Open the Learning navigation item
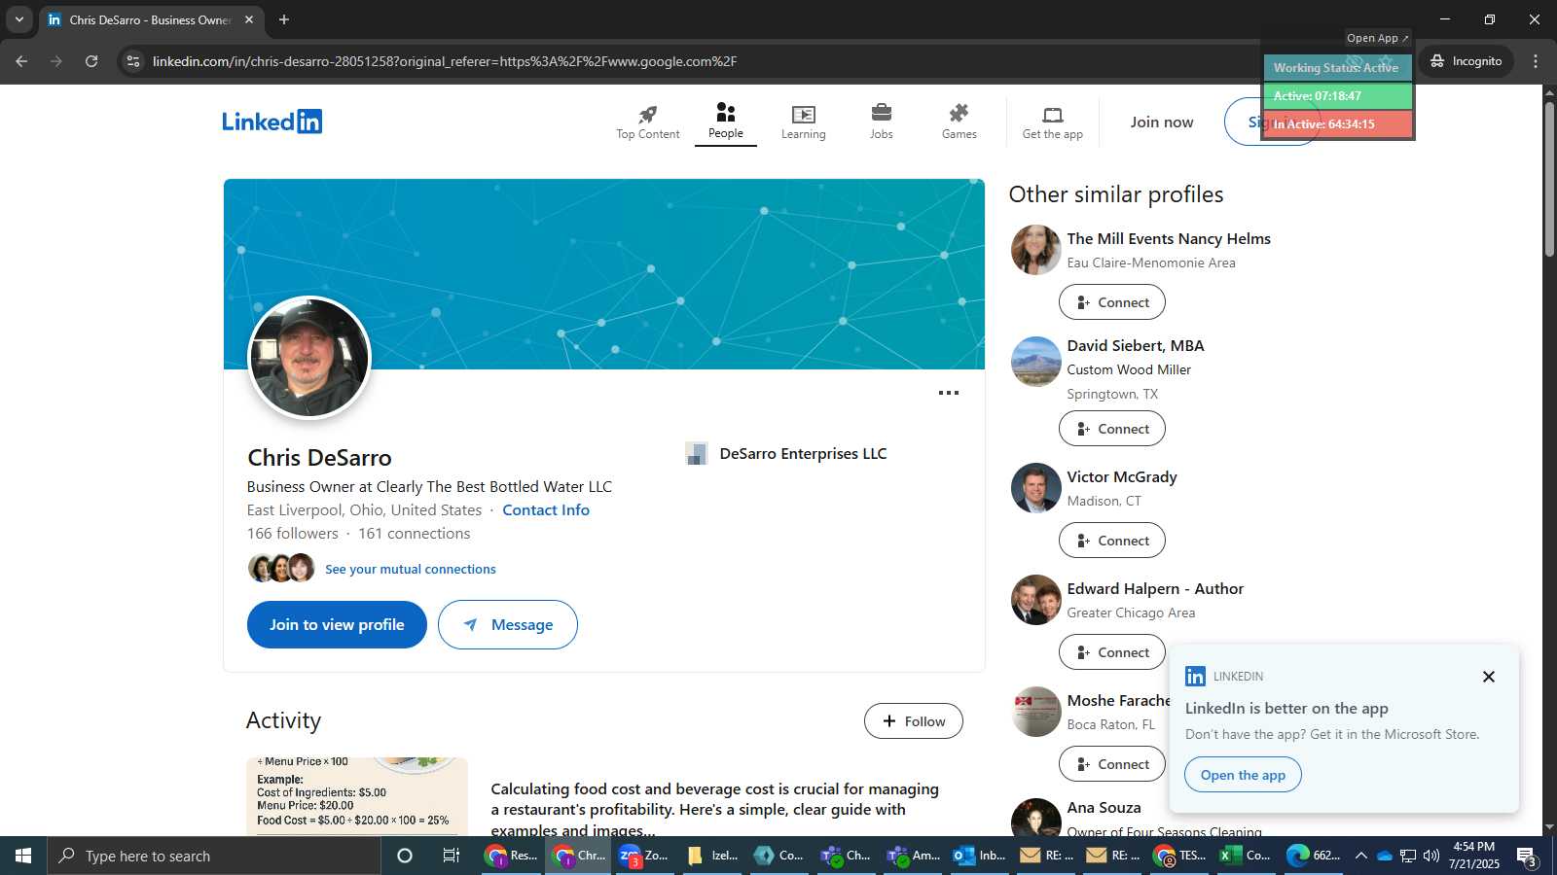 point(803,122)
